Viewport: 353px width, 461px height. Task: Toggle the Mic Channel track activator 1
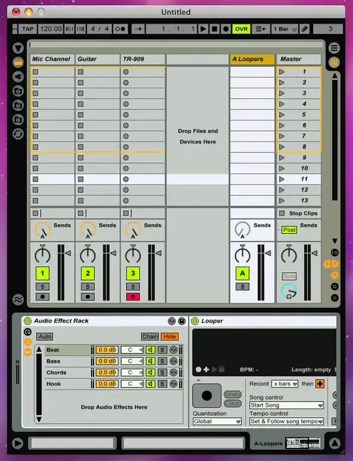[42, 273]
